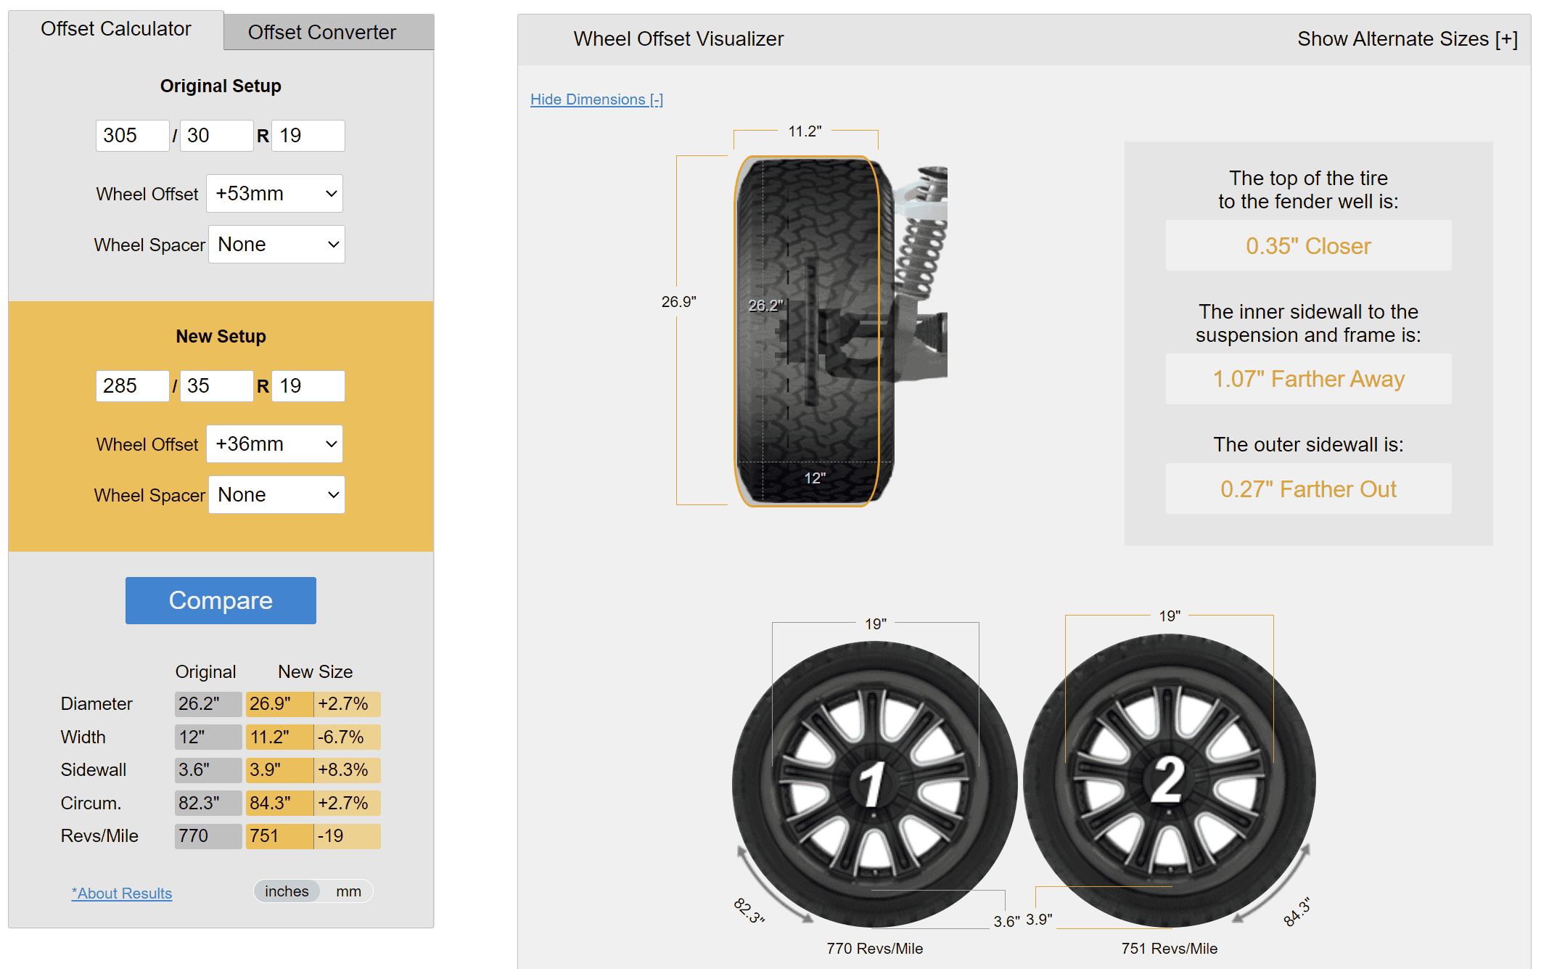Image resolution: width=1549 pixels, height=969 pixels.
Task: Click the 0.27" Farther Out result
Action: [1308, 489]
